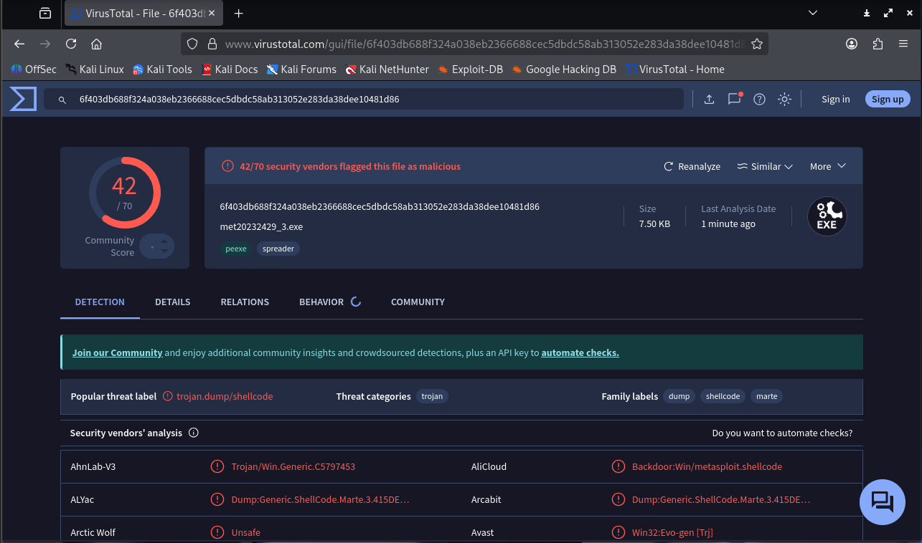
Task: Open the VirusTotal - Home bookmark
Action: [674, 69]
